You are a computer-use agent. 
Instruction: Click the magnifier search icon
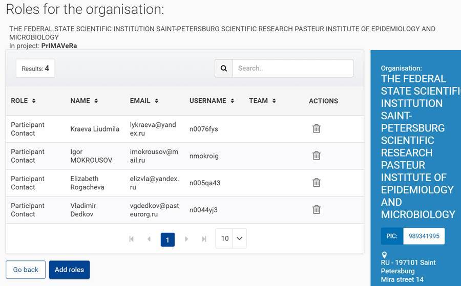click(x=224, y=69)
